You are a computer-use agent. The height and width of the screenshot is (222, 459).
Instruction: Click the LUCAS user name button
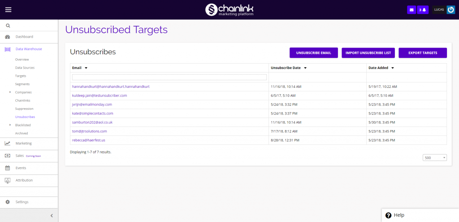pos(439,10)
